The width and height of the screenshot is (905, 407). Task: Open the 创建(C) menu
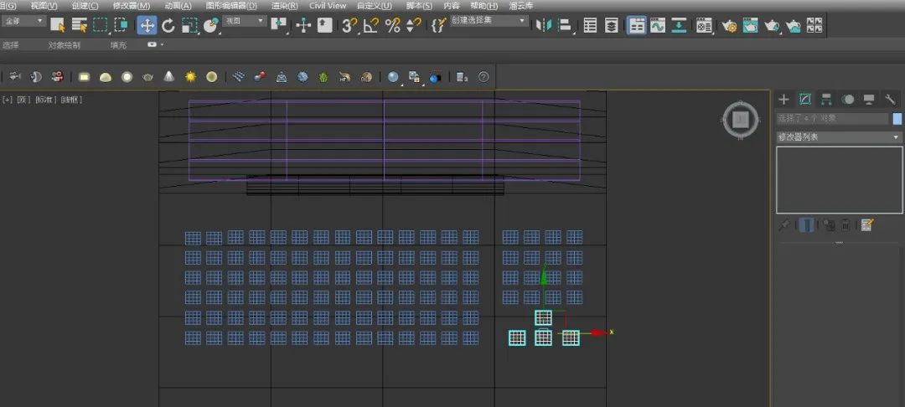(x=85, y=5)
